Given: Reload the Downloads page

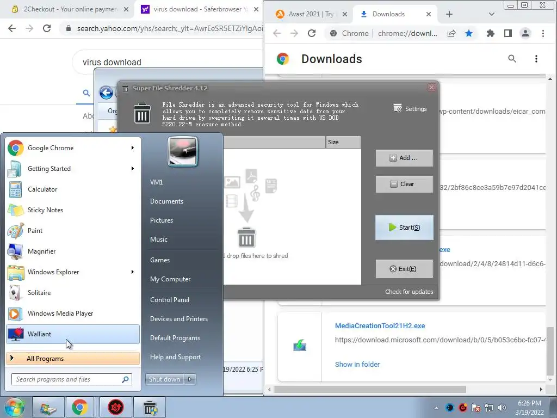Looking at the screenshot, I should [x=312, y=33].
